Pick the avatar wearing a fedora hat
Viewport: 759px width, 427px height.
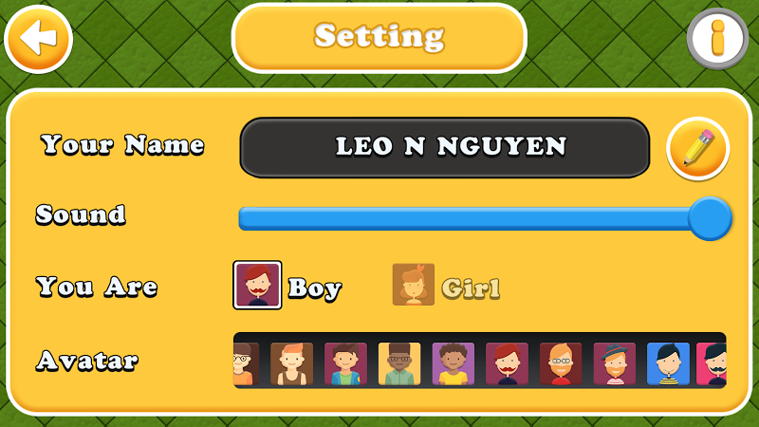coord(614,363)
